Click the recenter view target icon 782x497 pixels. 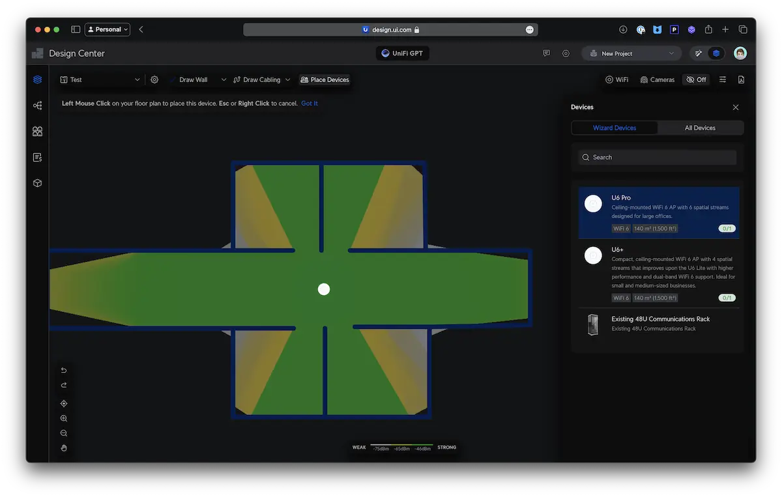pyautogui.click(x=64, y=404)
